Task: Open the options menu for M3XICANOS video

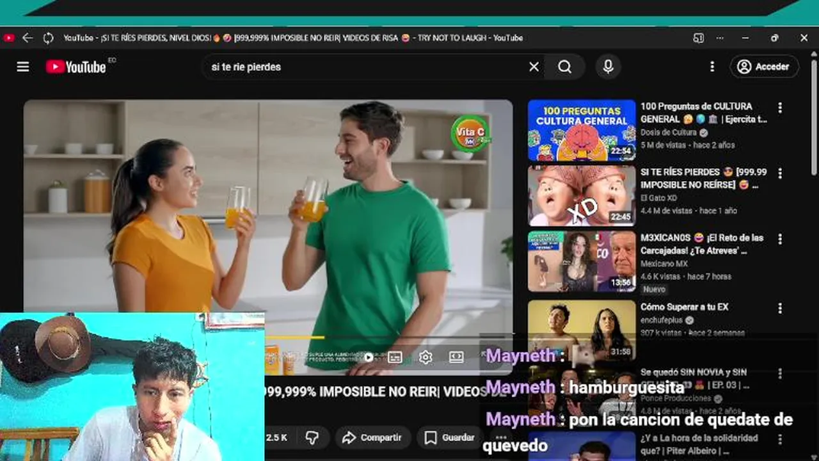Action: coord(779,239)
